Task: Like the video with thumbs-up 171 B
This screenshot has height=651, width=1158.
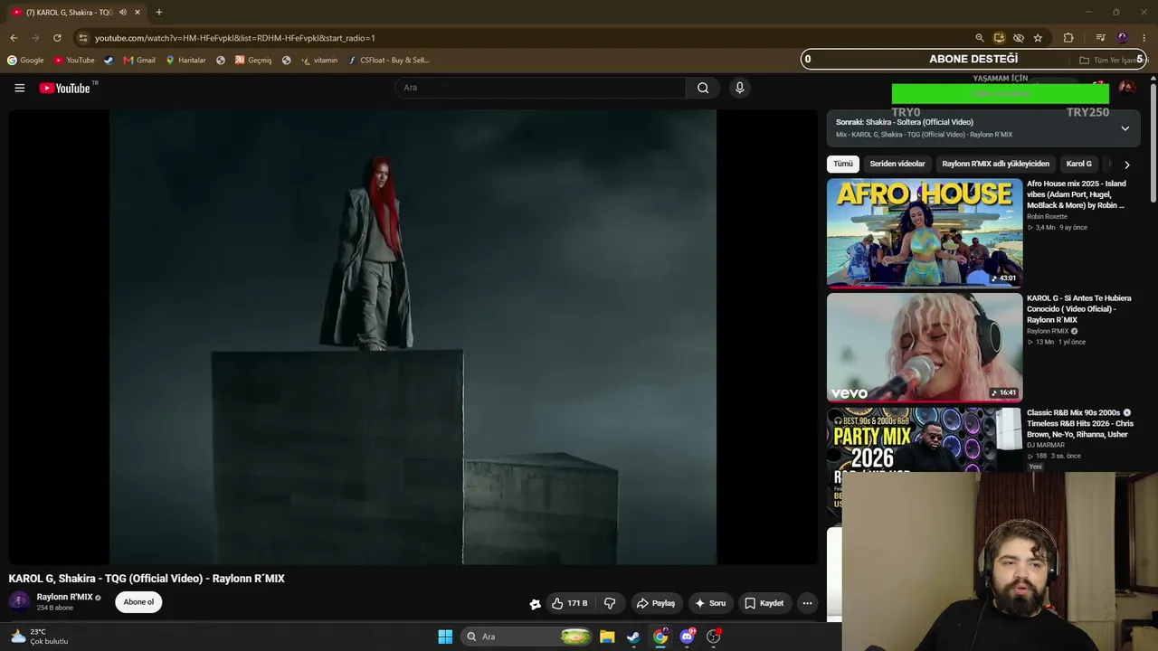Action: coord(570,603)
